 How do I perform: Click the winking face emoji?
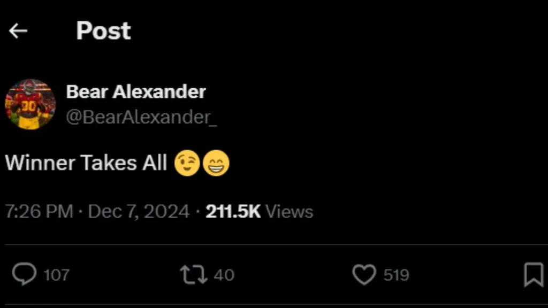click(187, 163)
